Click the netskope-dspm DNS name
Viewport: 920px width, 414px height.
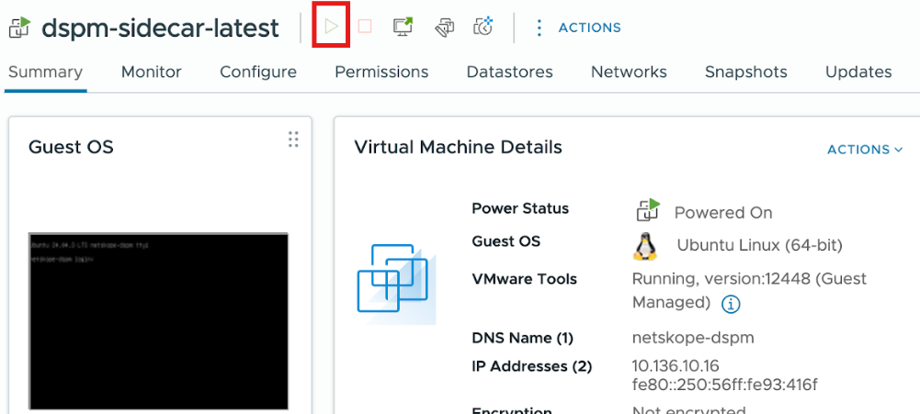[693, 339]
